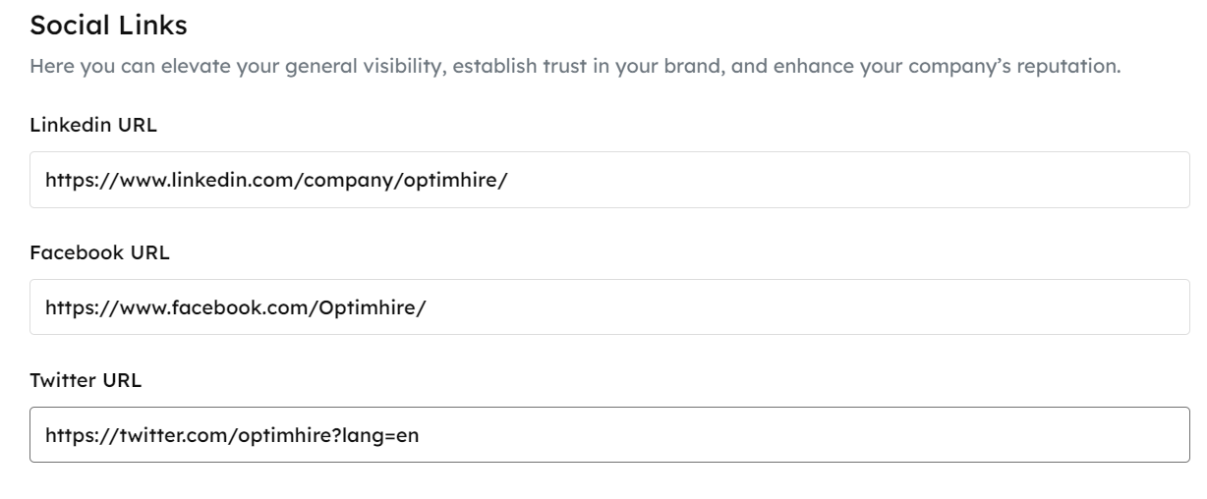Place cursor after "optimhire/" in Linkedin field
The height and width of the screenshot is (499, 1207).
(509, 181)
